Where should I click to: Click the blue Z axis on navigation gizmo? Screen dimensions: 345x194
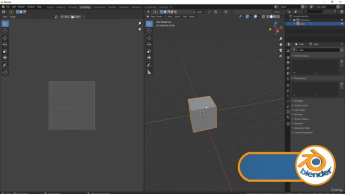pyautogui.click(x=275, y=23)
